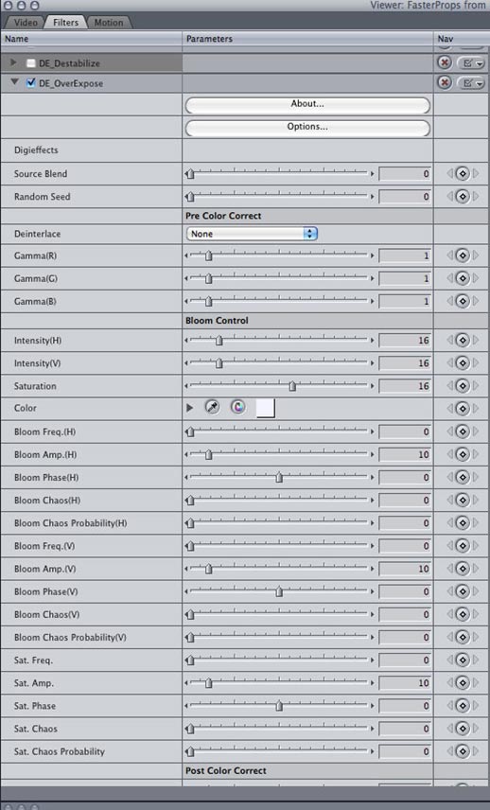The width and height of the screenshot is (490, 810).
Task: Add keyframe for Saturation parameter
Action: [463, 386]
